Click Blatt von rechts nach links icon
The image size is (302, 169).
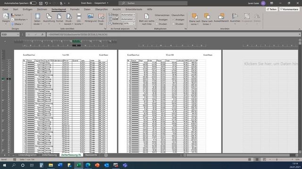click(x=147, y=16)
